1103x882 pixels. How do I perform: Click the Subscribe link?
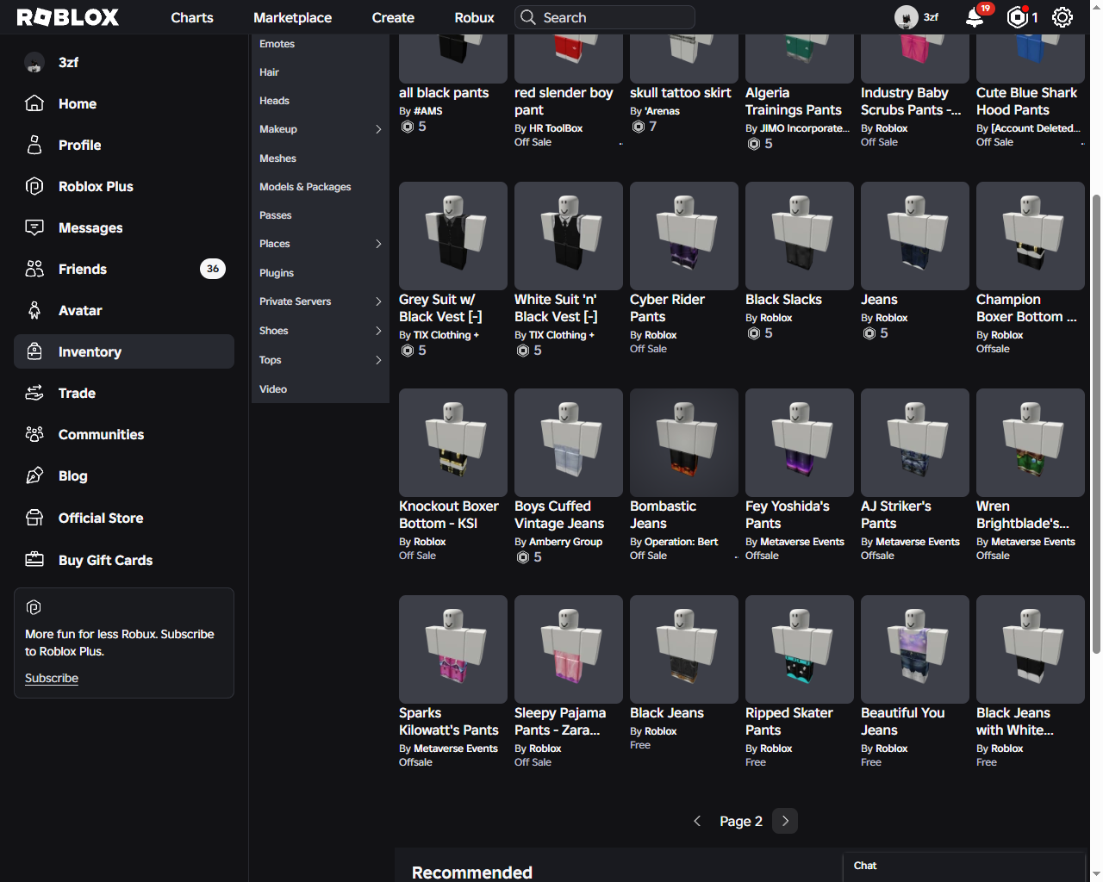pos(52,678)
